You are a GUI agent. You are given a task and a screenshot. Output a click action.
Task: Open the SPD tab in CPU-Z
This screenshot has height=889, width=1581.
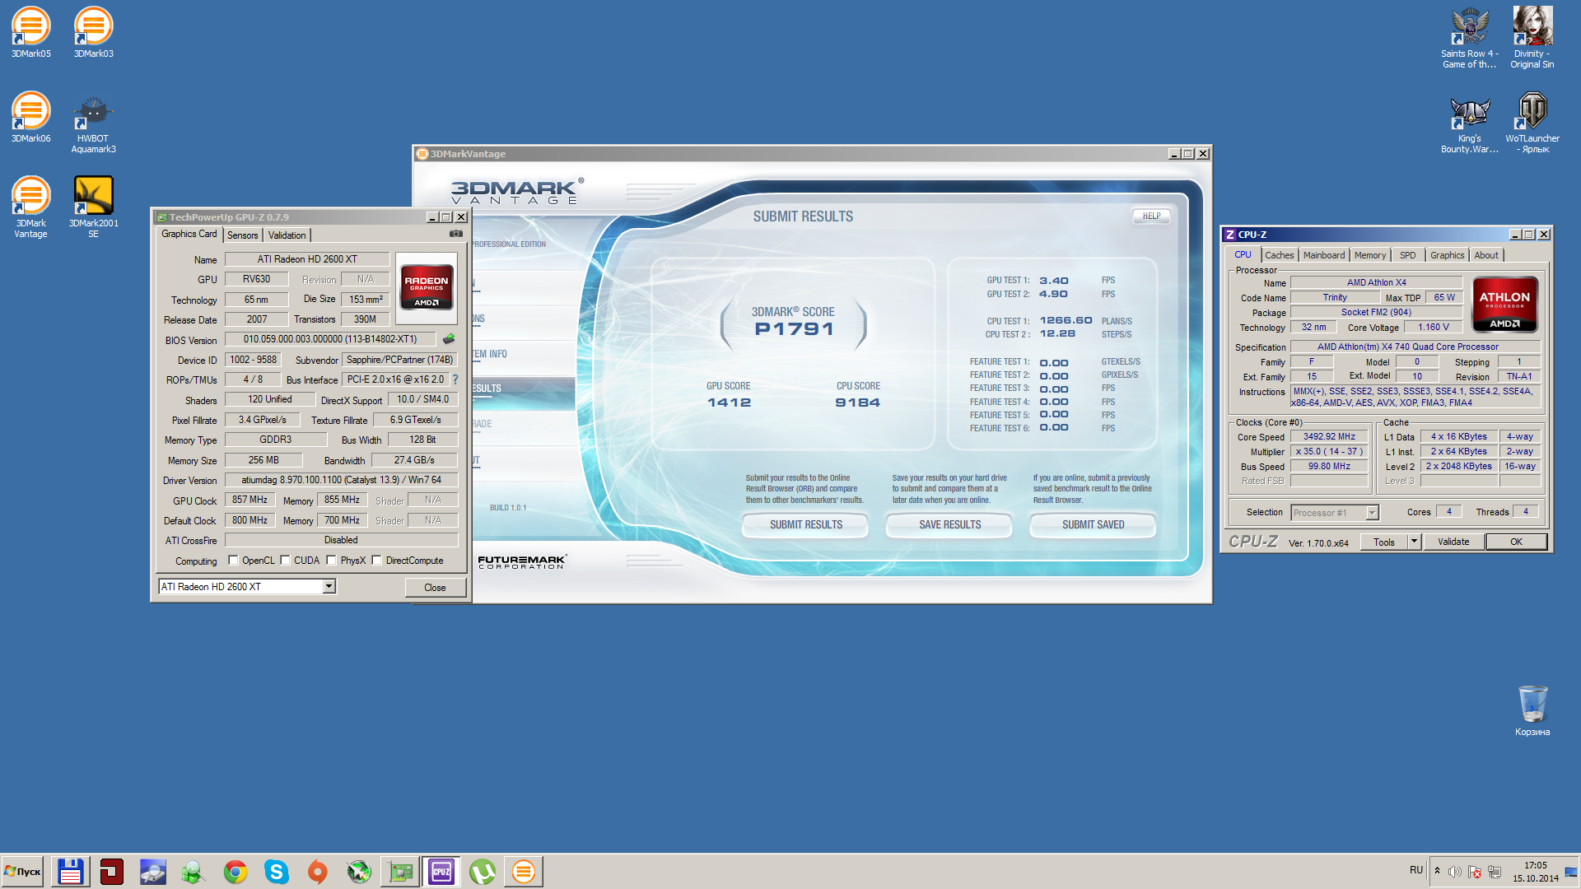pos(1408,255)
